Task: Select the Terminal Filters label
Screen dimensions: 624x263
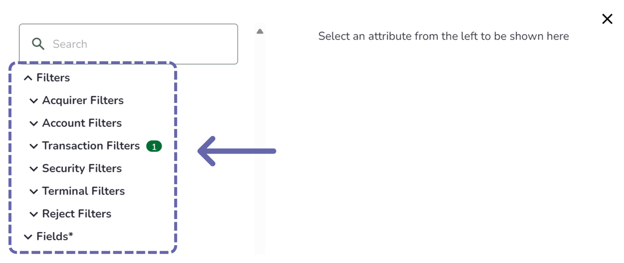Action: [83, 191]
